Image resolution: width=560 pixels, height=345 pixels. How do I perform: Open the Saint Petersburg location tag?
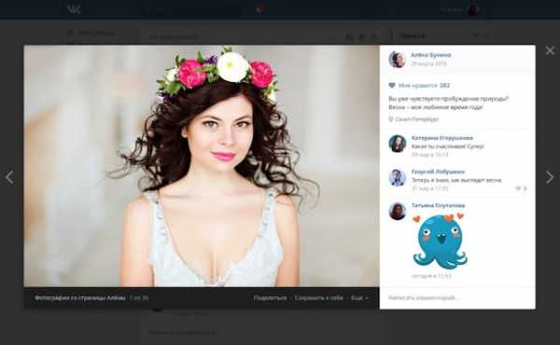(417, 119)
